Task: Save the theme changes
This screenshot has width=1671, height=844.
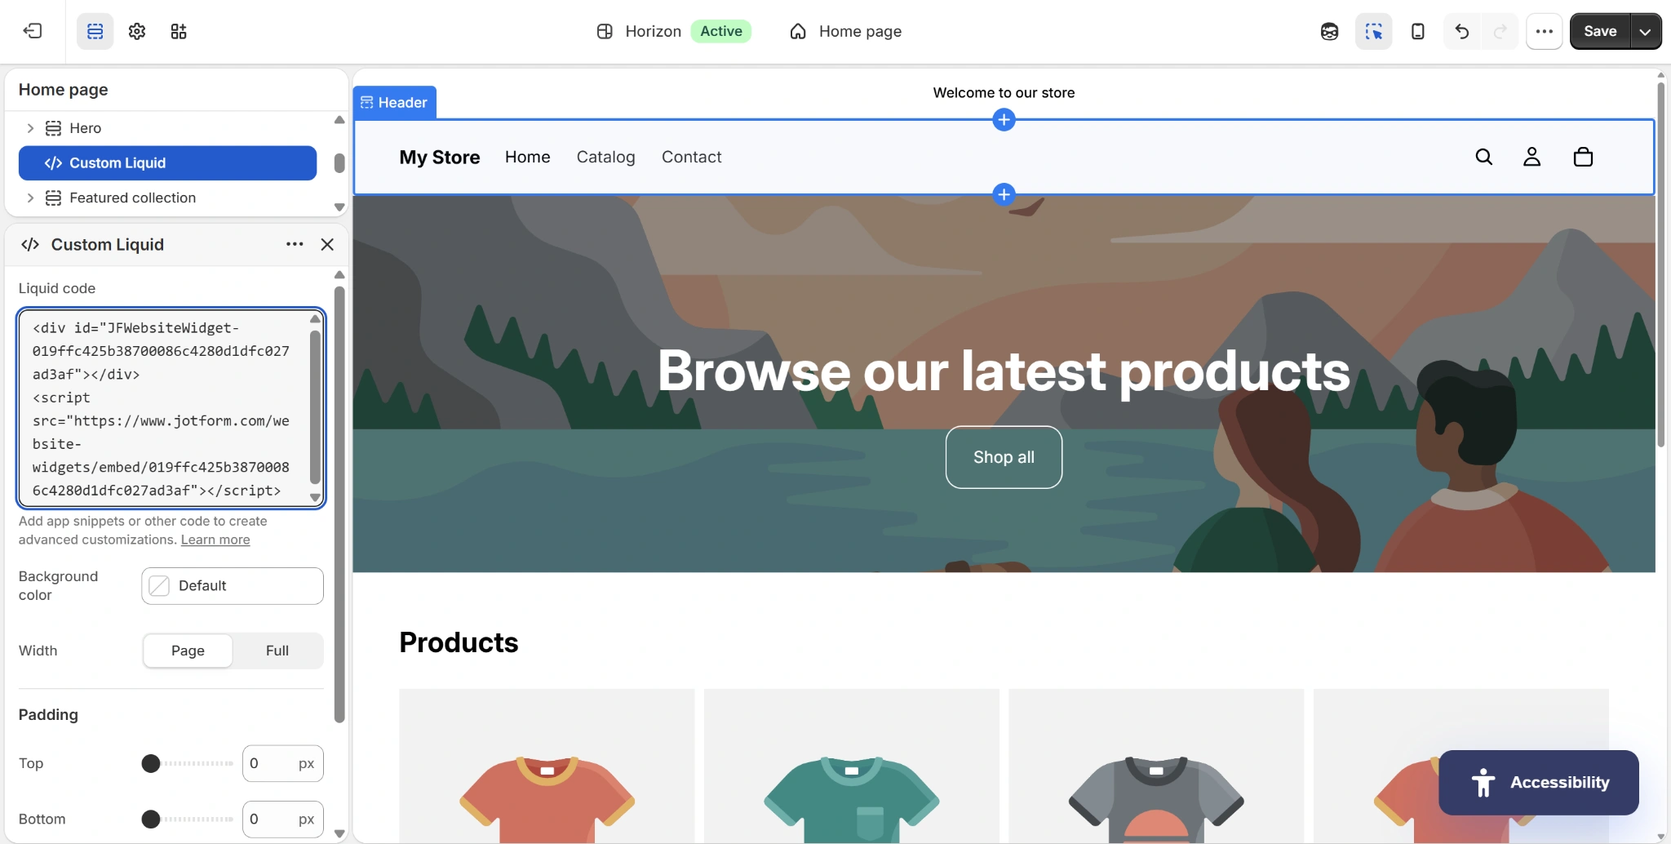Action: [1600, 31]
